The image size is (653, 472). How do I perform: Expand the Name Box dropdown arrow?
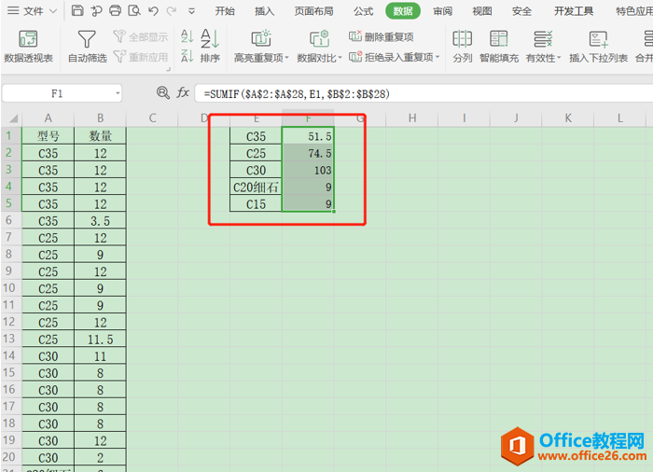click(x=118, y=93)
